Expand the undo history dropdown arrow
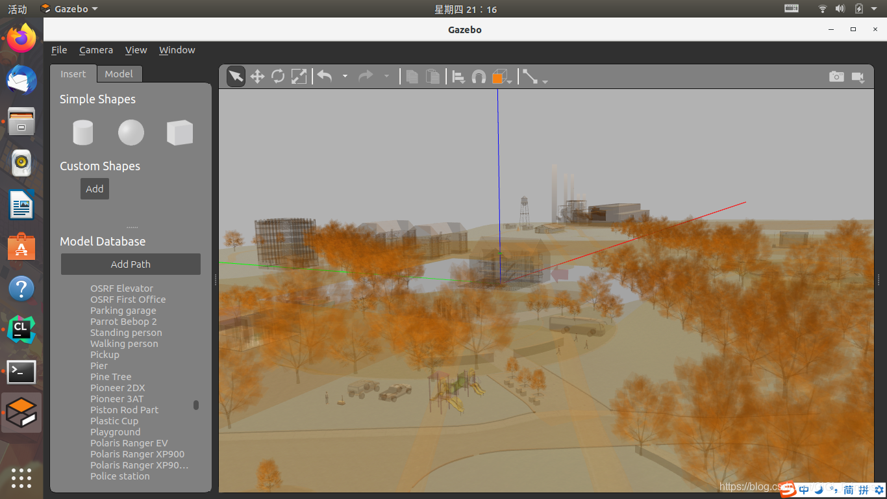The image size is (887, 499). (345, 77)
